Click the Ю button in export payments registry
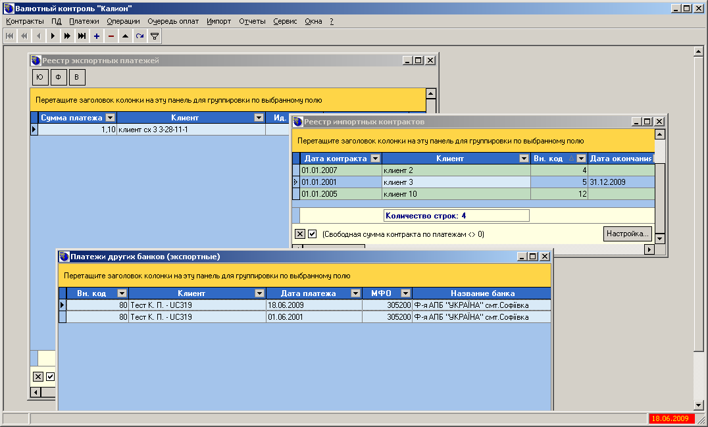The width and height of the screenshot is (708, 427). 40,78
